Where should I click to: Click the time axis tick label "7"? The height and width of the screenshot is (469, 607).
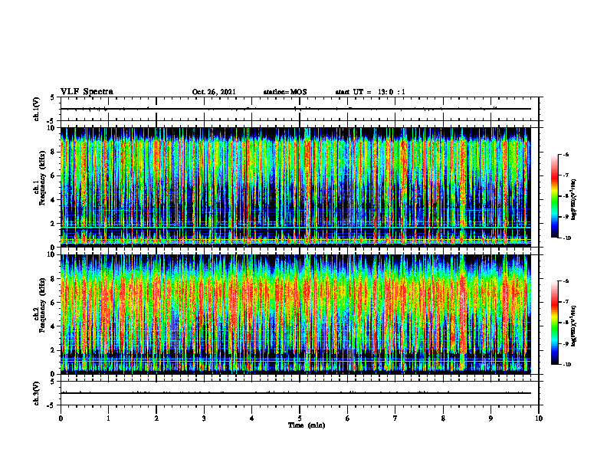[395, 418]
